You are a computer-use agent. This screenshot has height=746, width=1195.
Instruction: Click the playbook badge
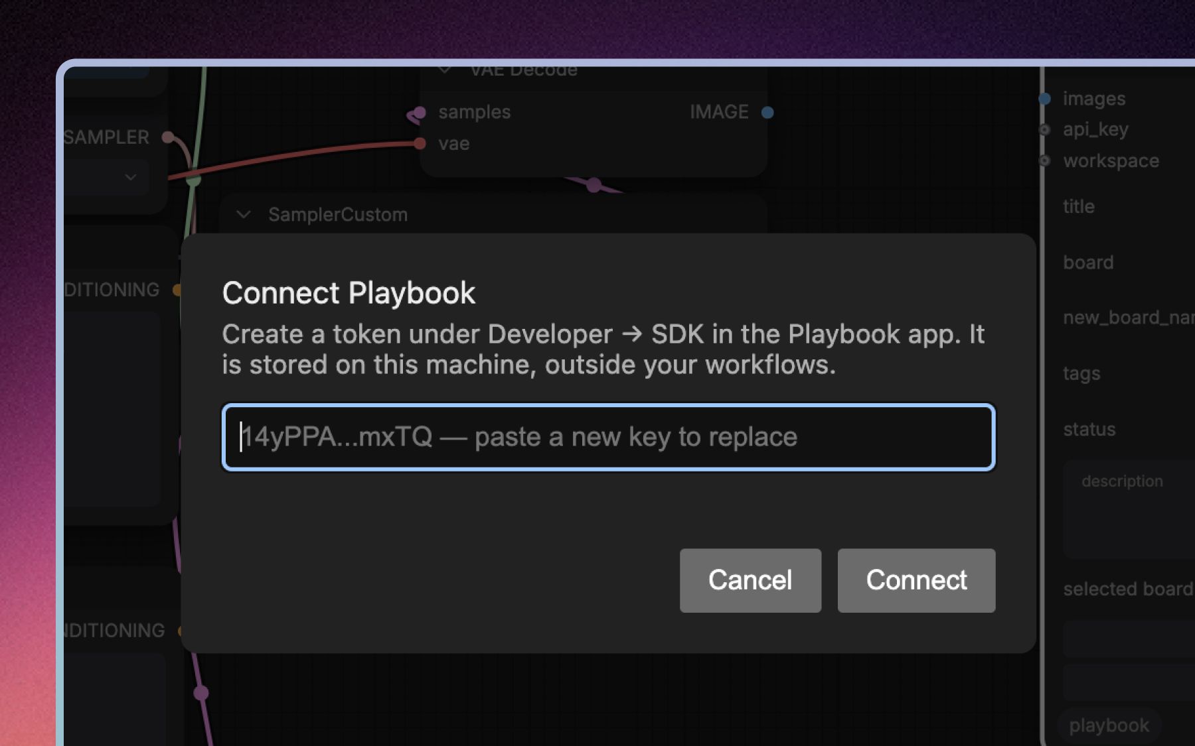coord(1109,725)
